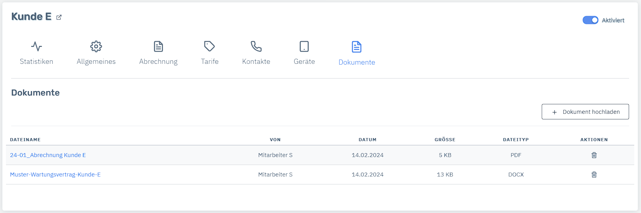Open 24-01_Abrechnung Kunde E file link
Image resolution: width=641 pixels, height=213 pixels.
click(48, 155)
